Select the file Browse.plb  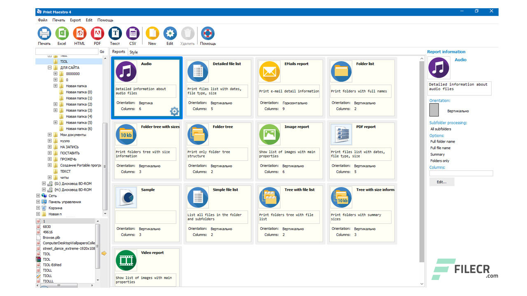click(51, 238)
